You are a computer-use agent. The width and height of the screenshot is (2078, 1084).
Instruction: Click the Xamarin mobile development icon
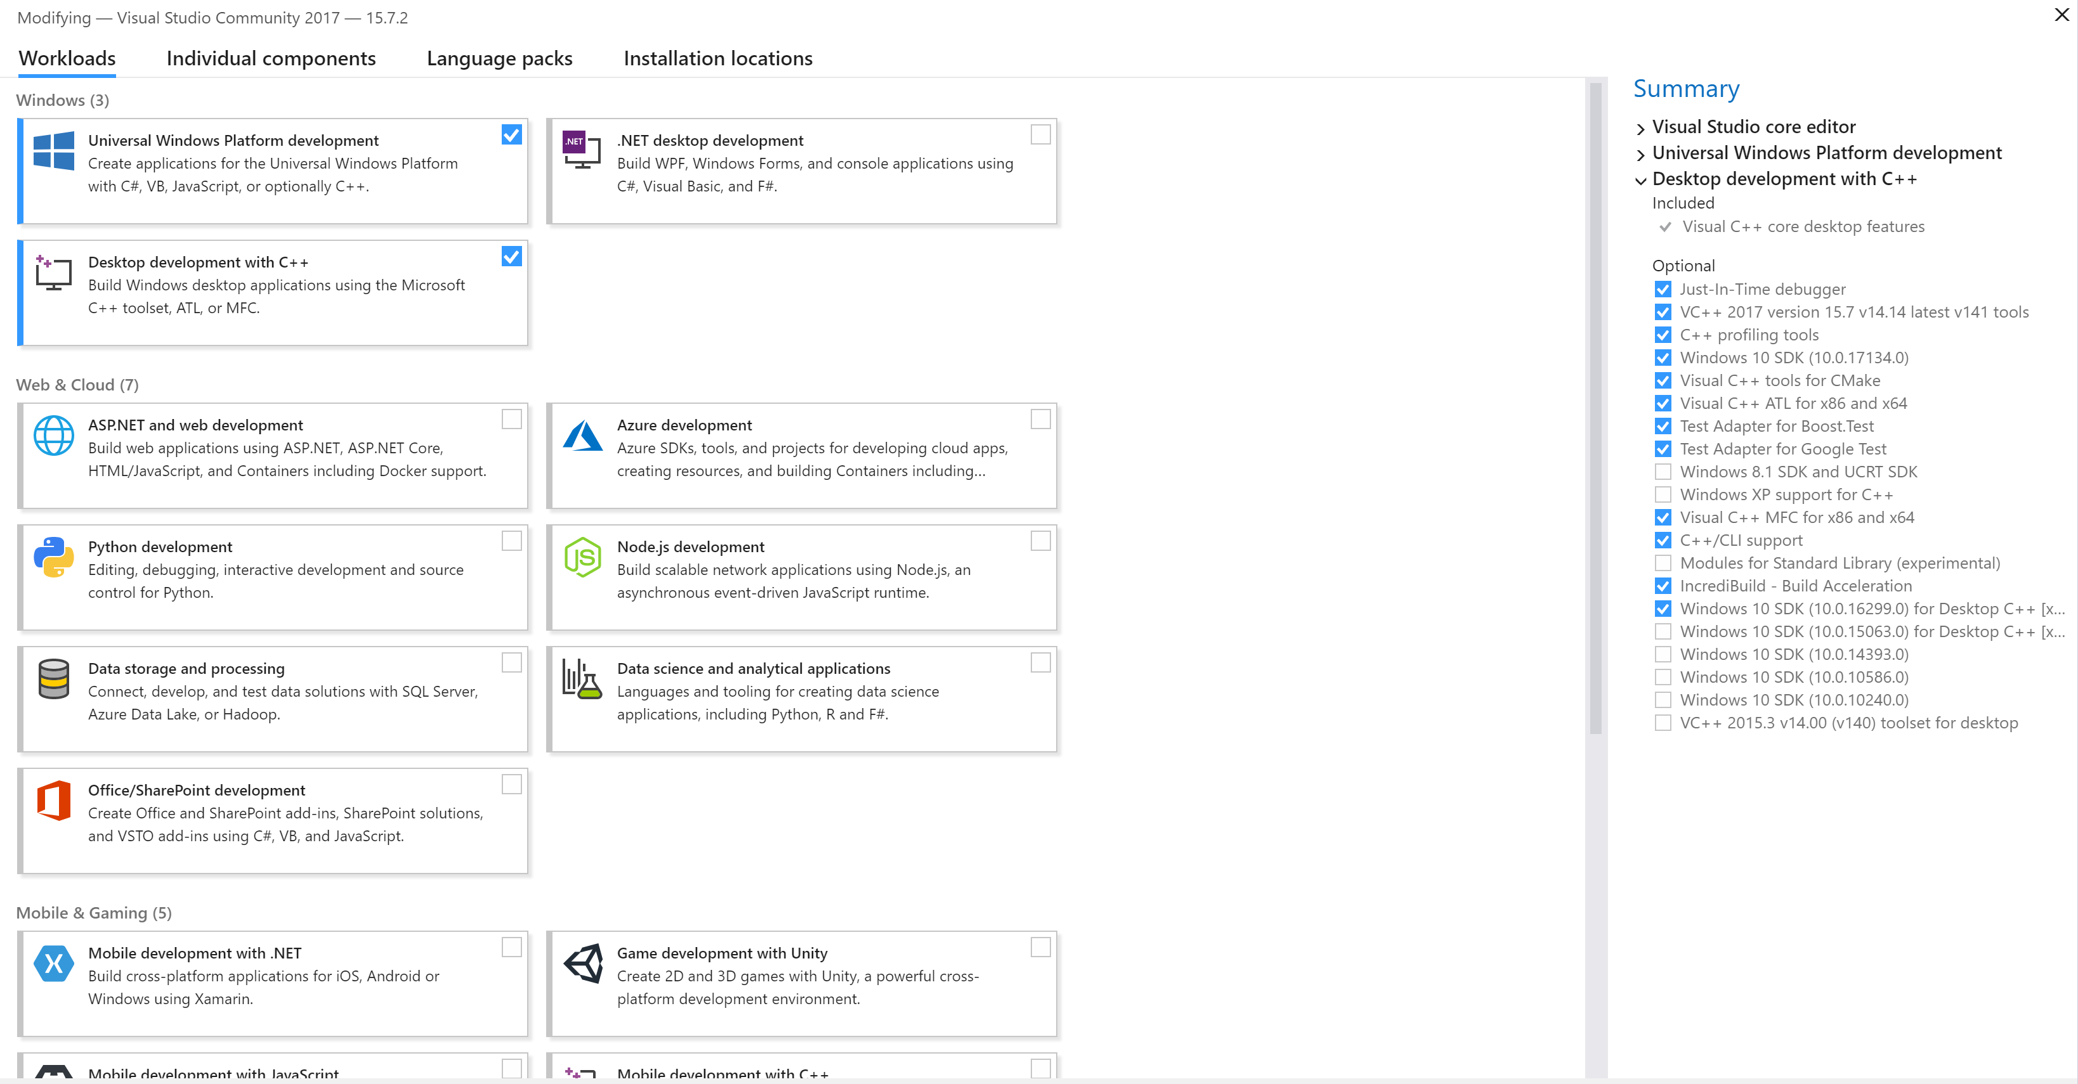pos(53,963)
